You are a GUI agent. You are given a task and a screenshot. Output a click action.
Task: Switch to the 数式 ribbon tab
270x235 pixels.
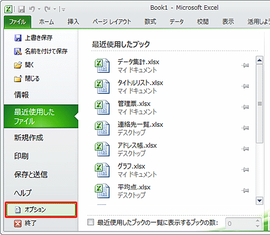coord(150,22)
